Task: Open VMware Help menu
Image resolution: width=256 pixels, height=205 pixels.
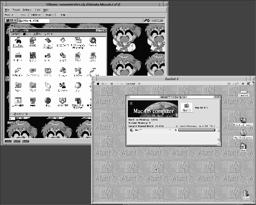Action: (46, 10)
